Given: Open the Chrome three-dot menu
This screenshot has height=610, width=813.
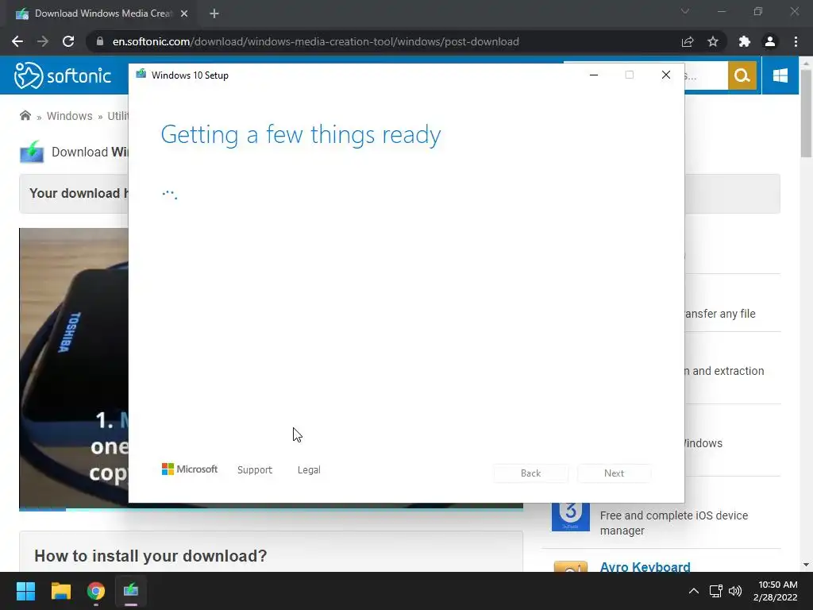Looking at the screenshot, I should click(x=796, y=41).
